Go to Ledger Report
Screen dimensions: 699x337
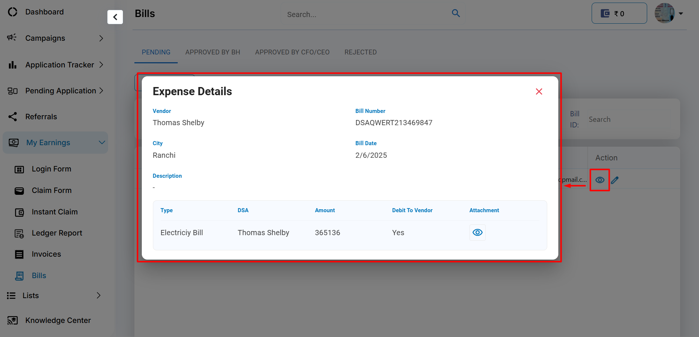click(57, 233)
